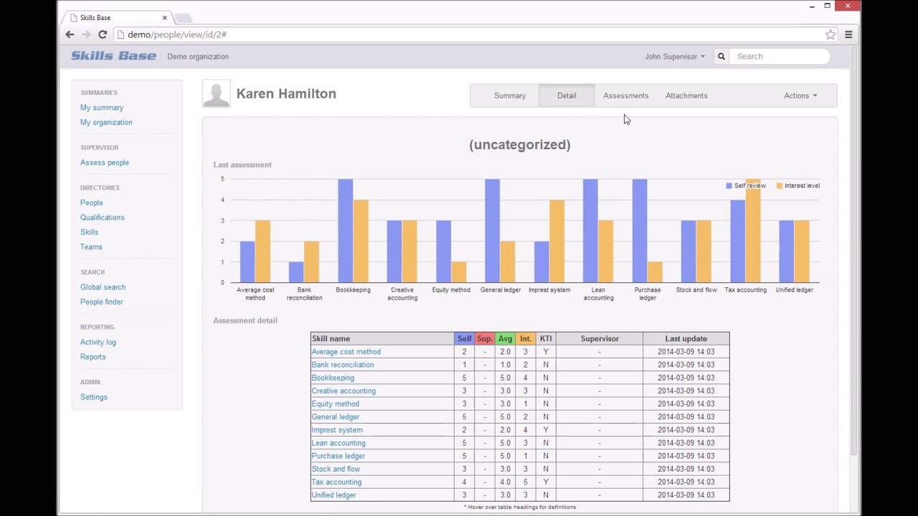Viewport: 918px width, 516px height.
Task: Open a new browser tab
Action: [x=183, y=18]
